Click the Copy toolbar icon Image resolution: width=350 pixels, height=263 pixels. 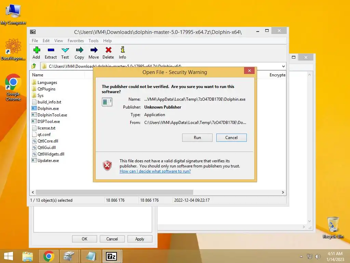pos(79,50)
